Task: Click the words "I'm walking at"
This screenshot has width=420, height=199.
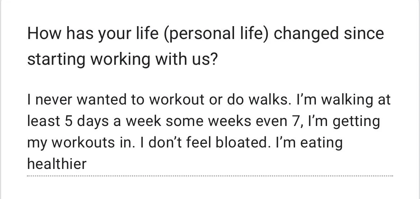Action: tap(344, 100)
